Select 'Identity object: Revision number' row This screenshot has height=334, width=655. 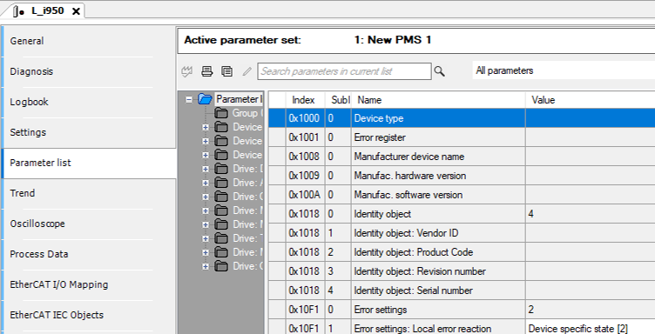click(462, 271)
